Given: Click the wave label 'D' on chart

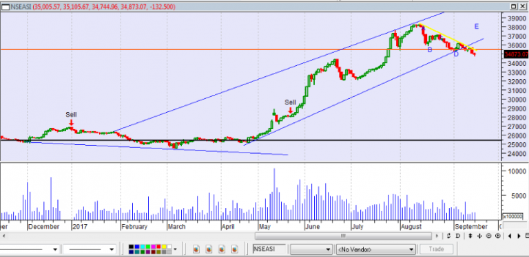Looking at the screenshot, I should tap(456, 54).
